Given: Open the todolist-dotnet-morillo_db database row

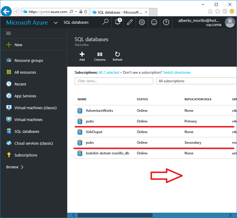Looking at the screenshot, I should 156,153.
